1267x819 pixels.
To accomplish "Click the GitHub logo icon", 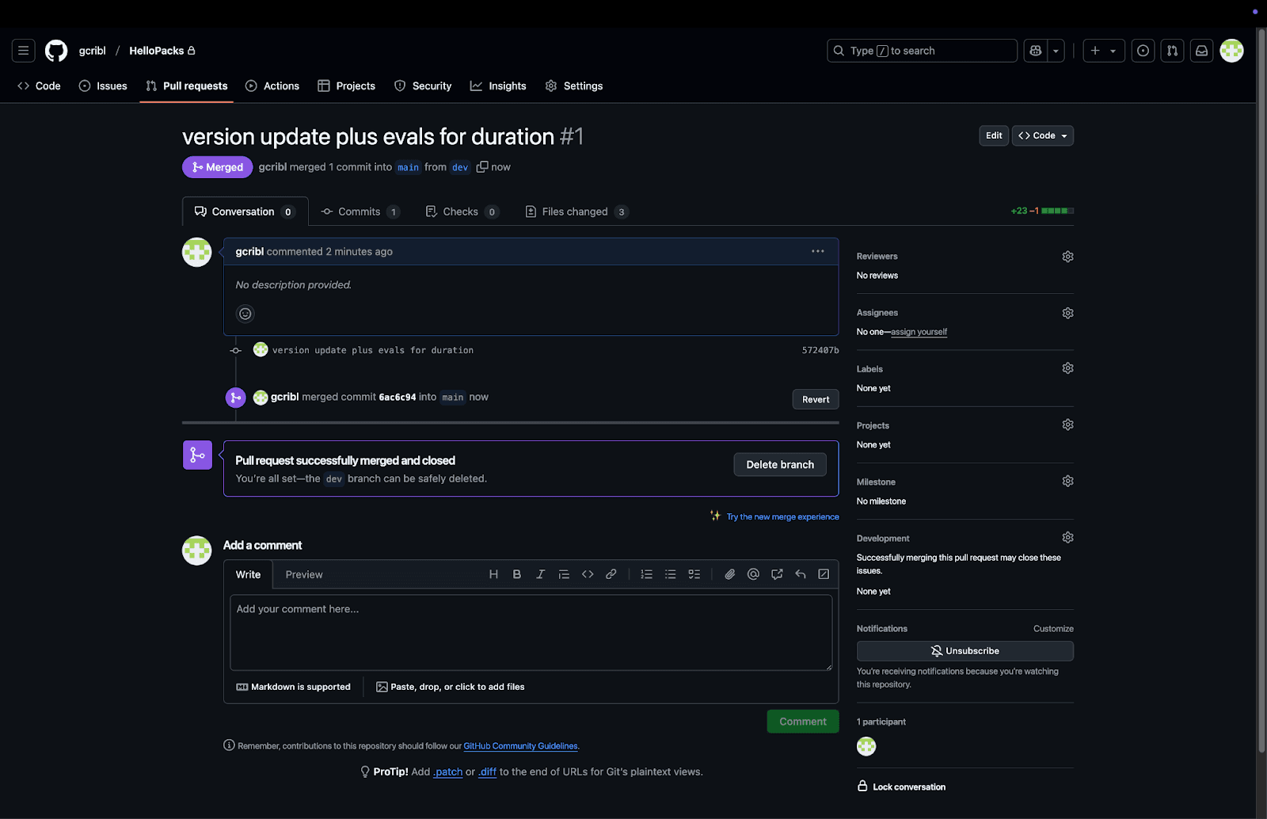I will tap(56, 51).
